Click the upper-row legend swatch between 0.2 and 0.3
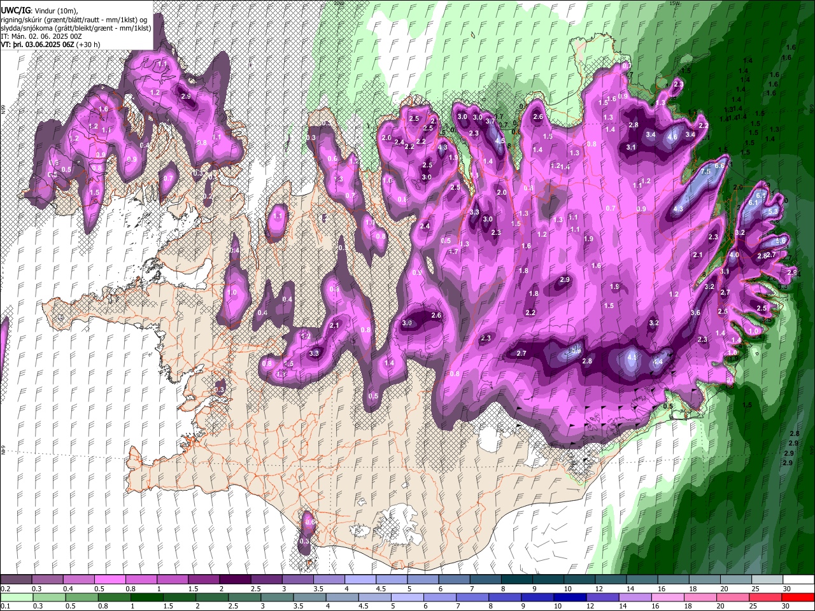 [16, 580]
